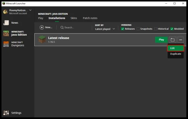Click the Dungeons sidebar label
This screenshot has width=188, height=119.
pos(18,45)
